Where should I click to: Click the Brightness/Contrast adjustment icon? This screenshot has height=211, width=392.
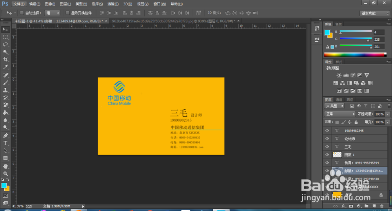point(339,75)
